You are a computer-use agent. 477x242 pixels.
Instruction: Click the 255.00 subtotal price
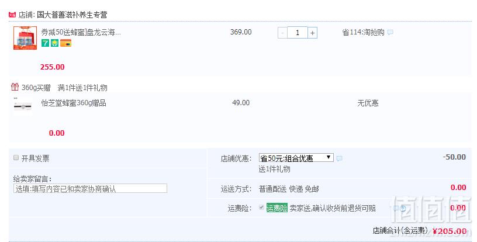pyautogui.click(x=53, y=67)
